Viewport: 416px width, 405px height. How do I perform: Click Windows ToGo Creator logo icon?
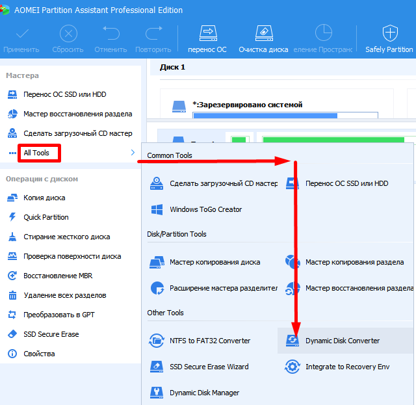157,209
